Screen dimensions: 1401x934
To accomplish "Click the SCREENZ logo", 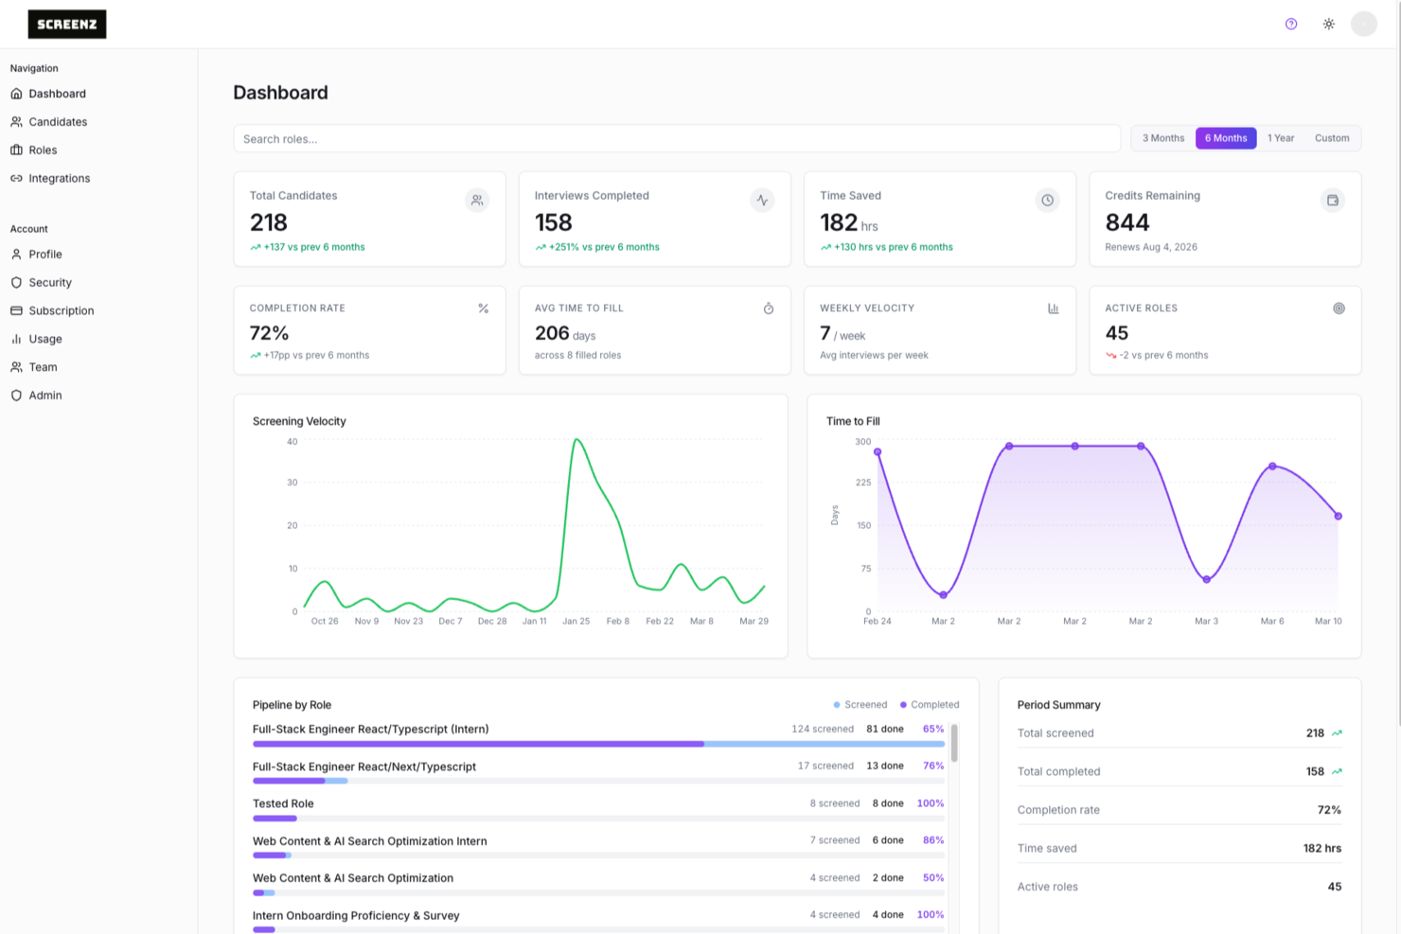I will 67,25.
